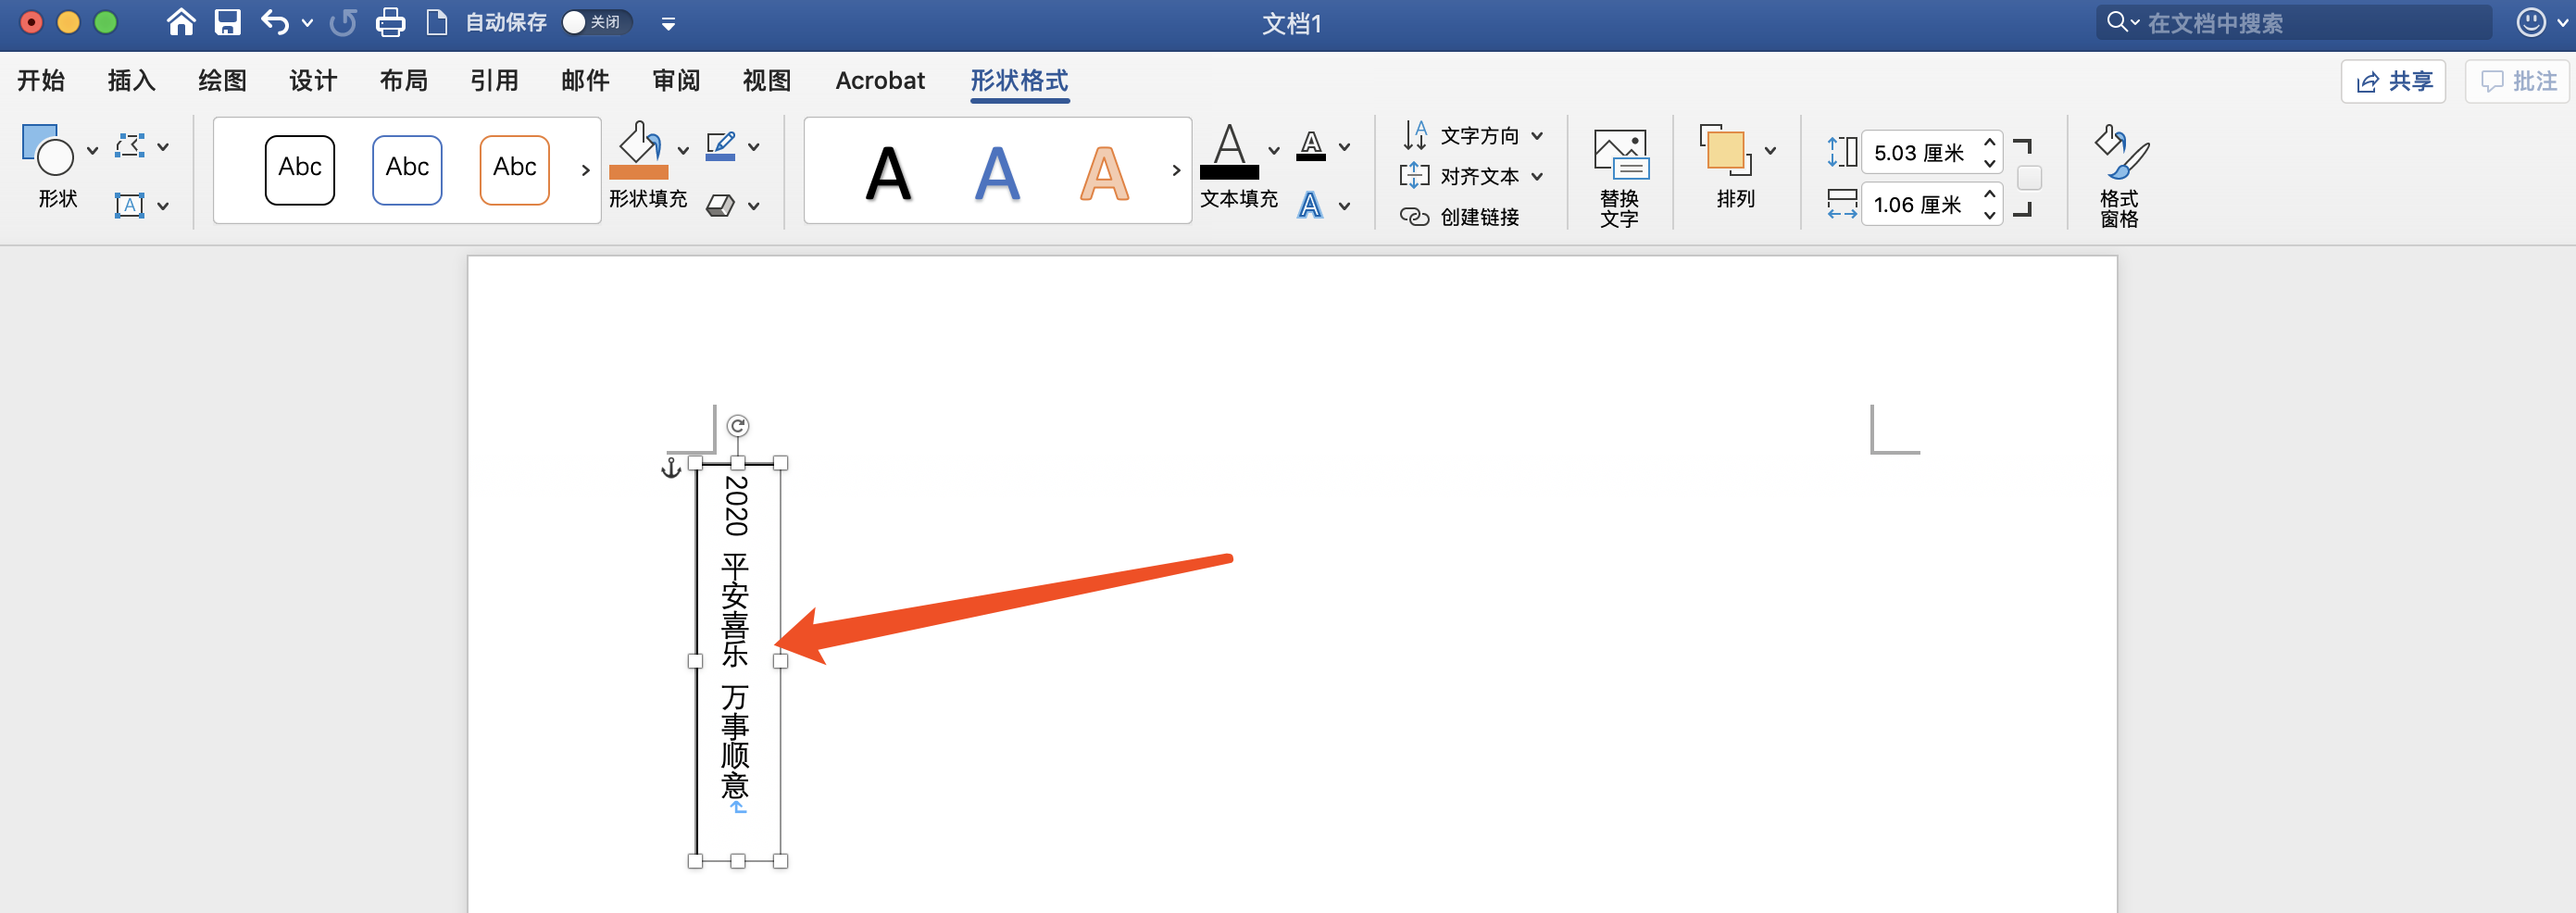The width and height of the screenshot is (2576, 913).
Task: Create a new blank document icon
Action: tap(437, 22)
